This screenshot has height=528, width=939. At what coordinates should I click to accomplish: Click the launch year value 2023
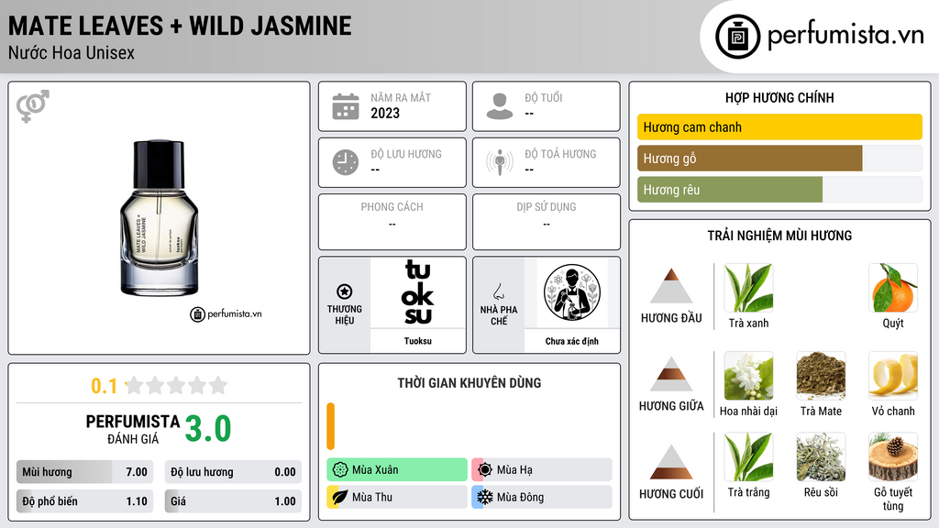point(385,113)
